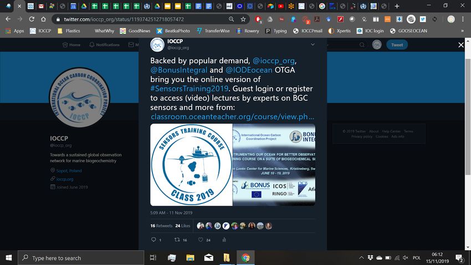471x265 pixels.
Task: View Sensors Training Course Class 2019 image
Action: [191, 165]
